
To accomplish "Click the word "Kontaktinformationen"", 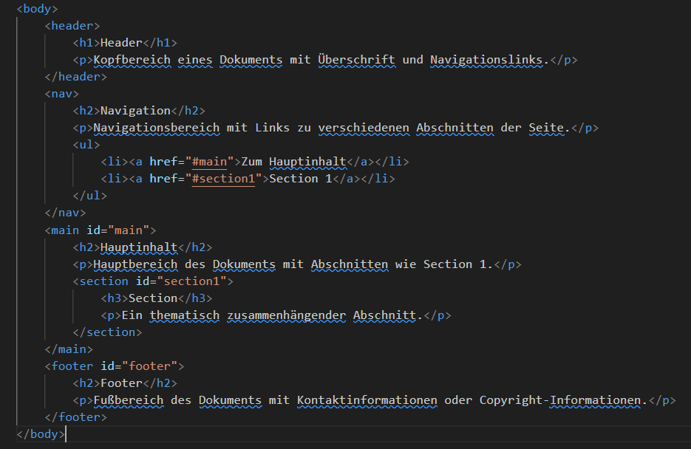I will (x=367, y=401).
